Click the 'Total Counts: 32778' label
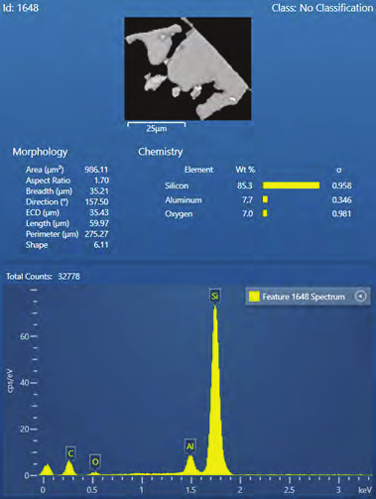The width and height of the screenshot is (376, 499). 43,277
